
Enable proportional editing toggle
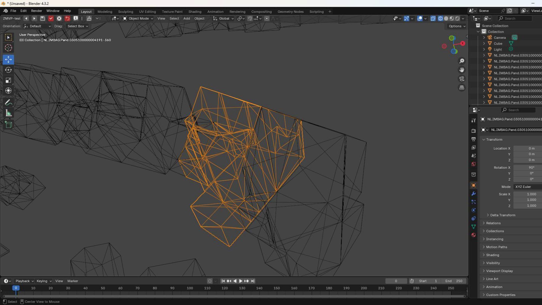(267, 19)
